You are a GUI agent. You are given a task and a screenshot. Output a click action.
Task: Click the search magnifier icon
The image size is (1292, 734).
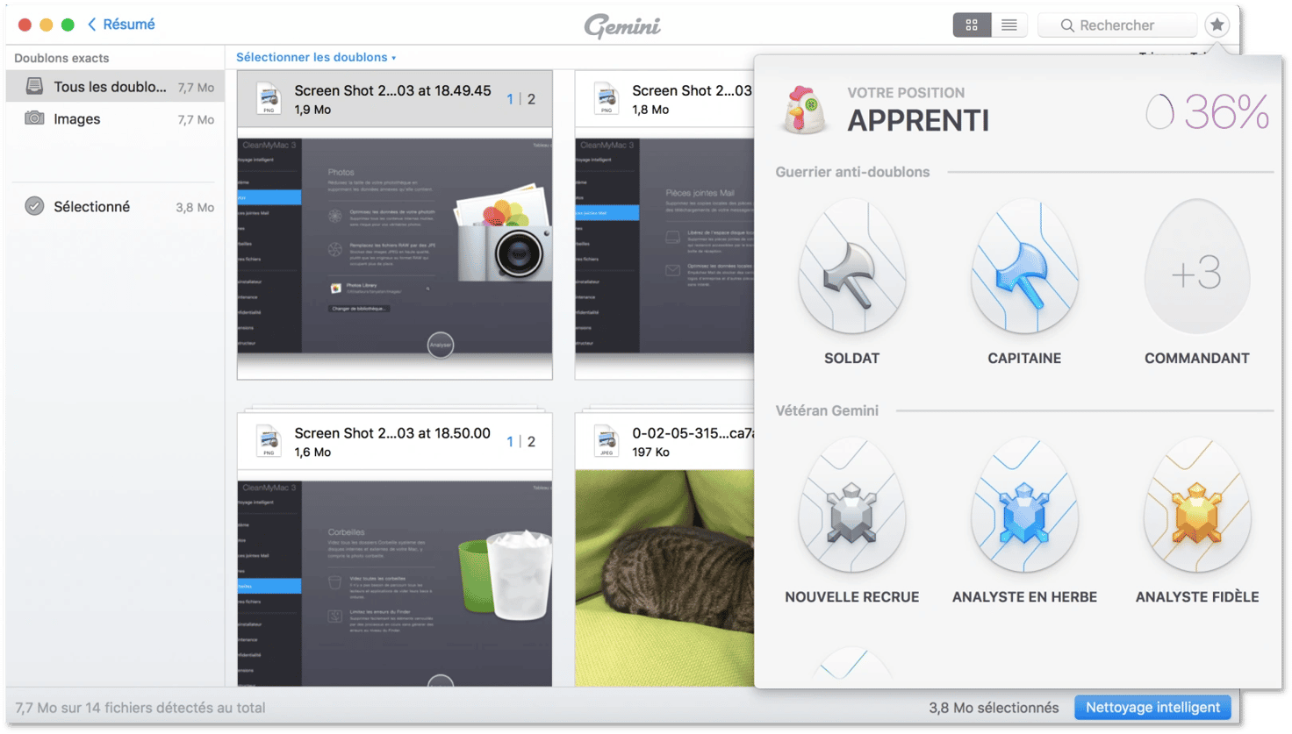tap(1067, 25)
